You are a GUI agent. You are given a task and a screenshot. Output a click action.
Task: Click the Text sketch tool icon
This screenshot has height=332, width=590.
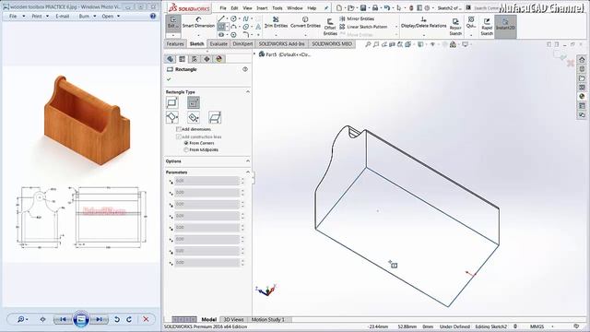pos(258,27)
